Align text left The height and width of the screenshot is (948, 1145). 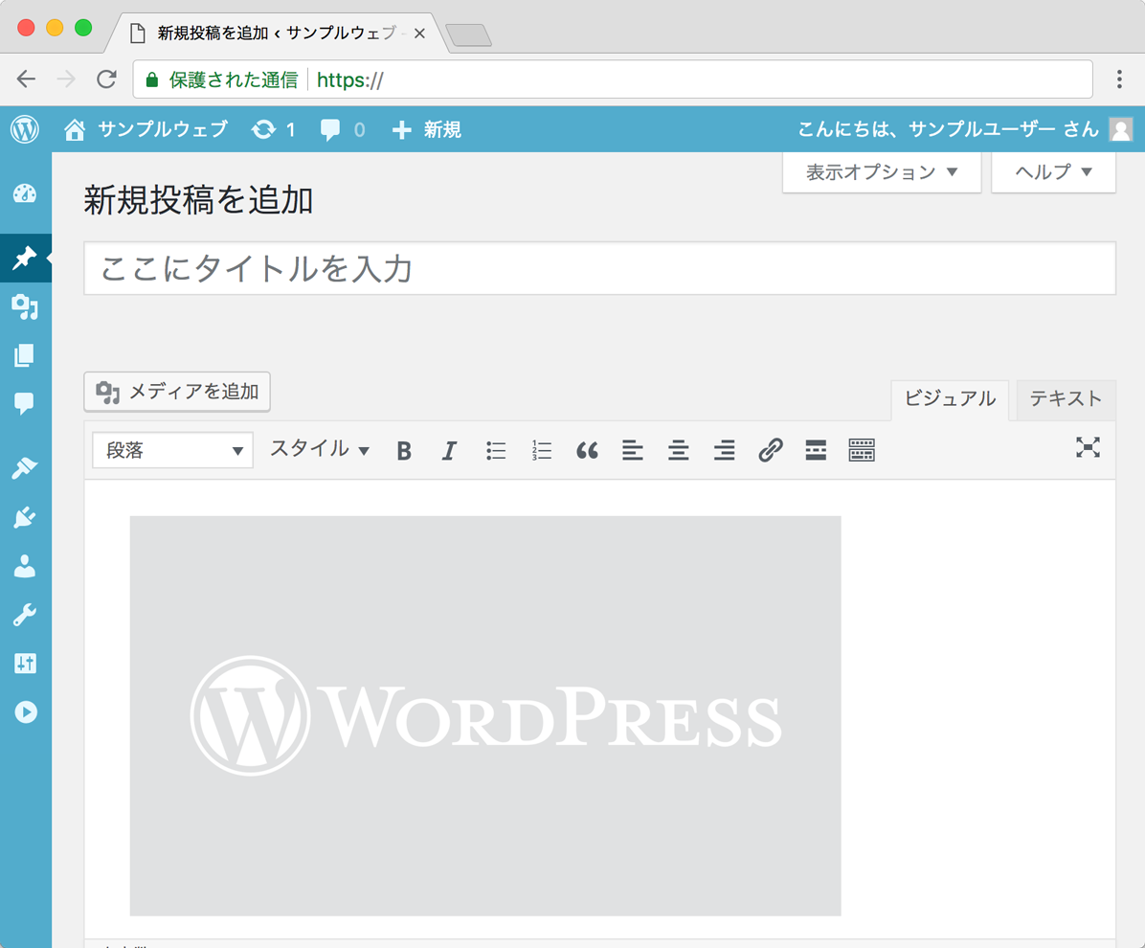(633, 451)
